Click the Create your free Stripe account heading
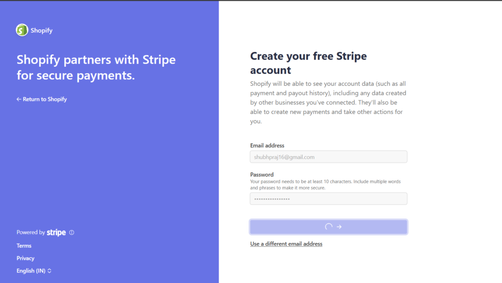Screen dimensions: 502x283 [308, 63]
